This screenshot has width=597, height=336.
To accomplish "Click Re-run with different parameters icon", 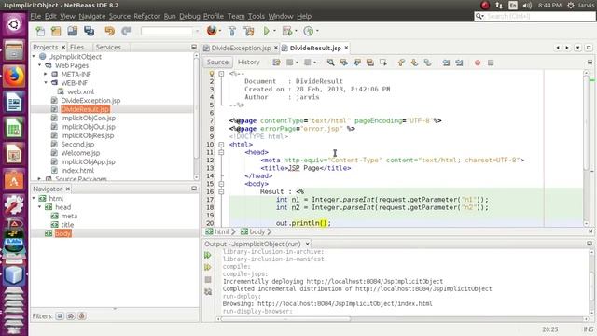I will point(208,267).
